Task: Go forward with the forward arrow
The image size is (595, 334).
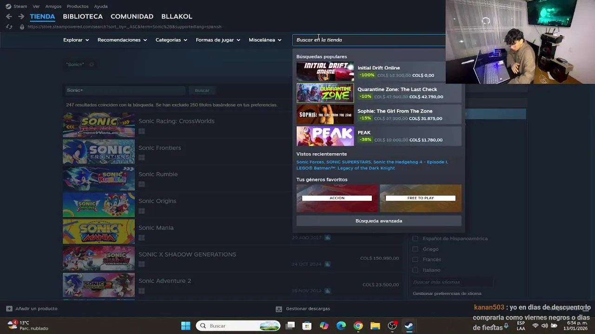Action: point(21,16)
